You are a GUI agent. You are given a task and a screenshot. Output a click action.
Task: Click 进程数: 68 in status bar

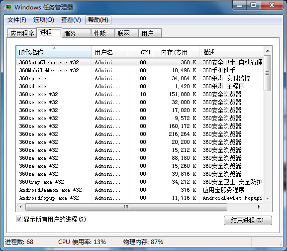[x=19, y=242]
